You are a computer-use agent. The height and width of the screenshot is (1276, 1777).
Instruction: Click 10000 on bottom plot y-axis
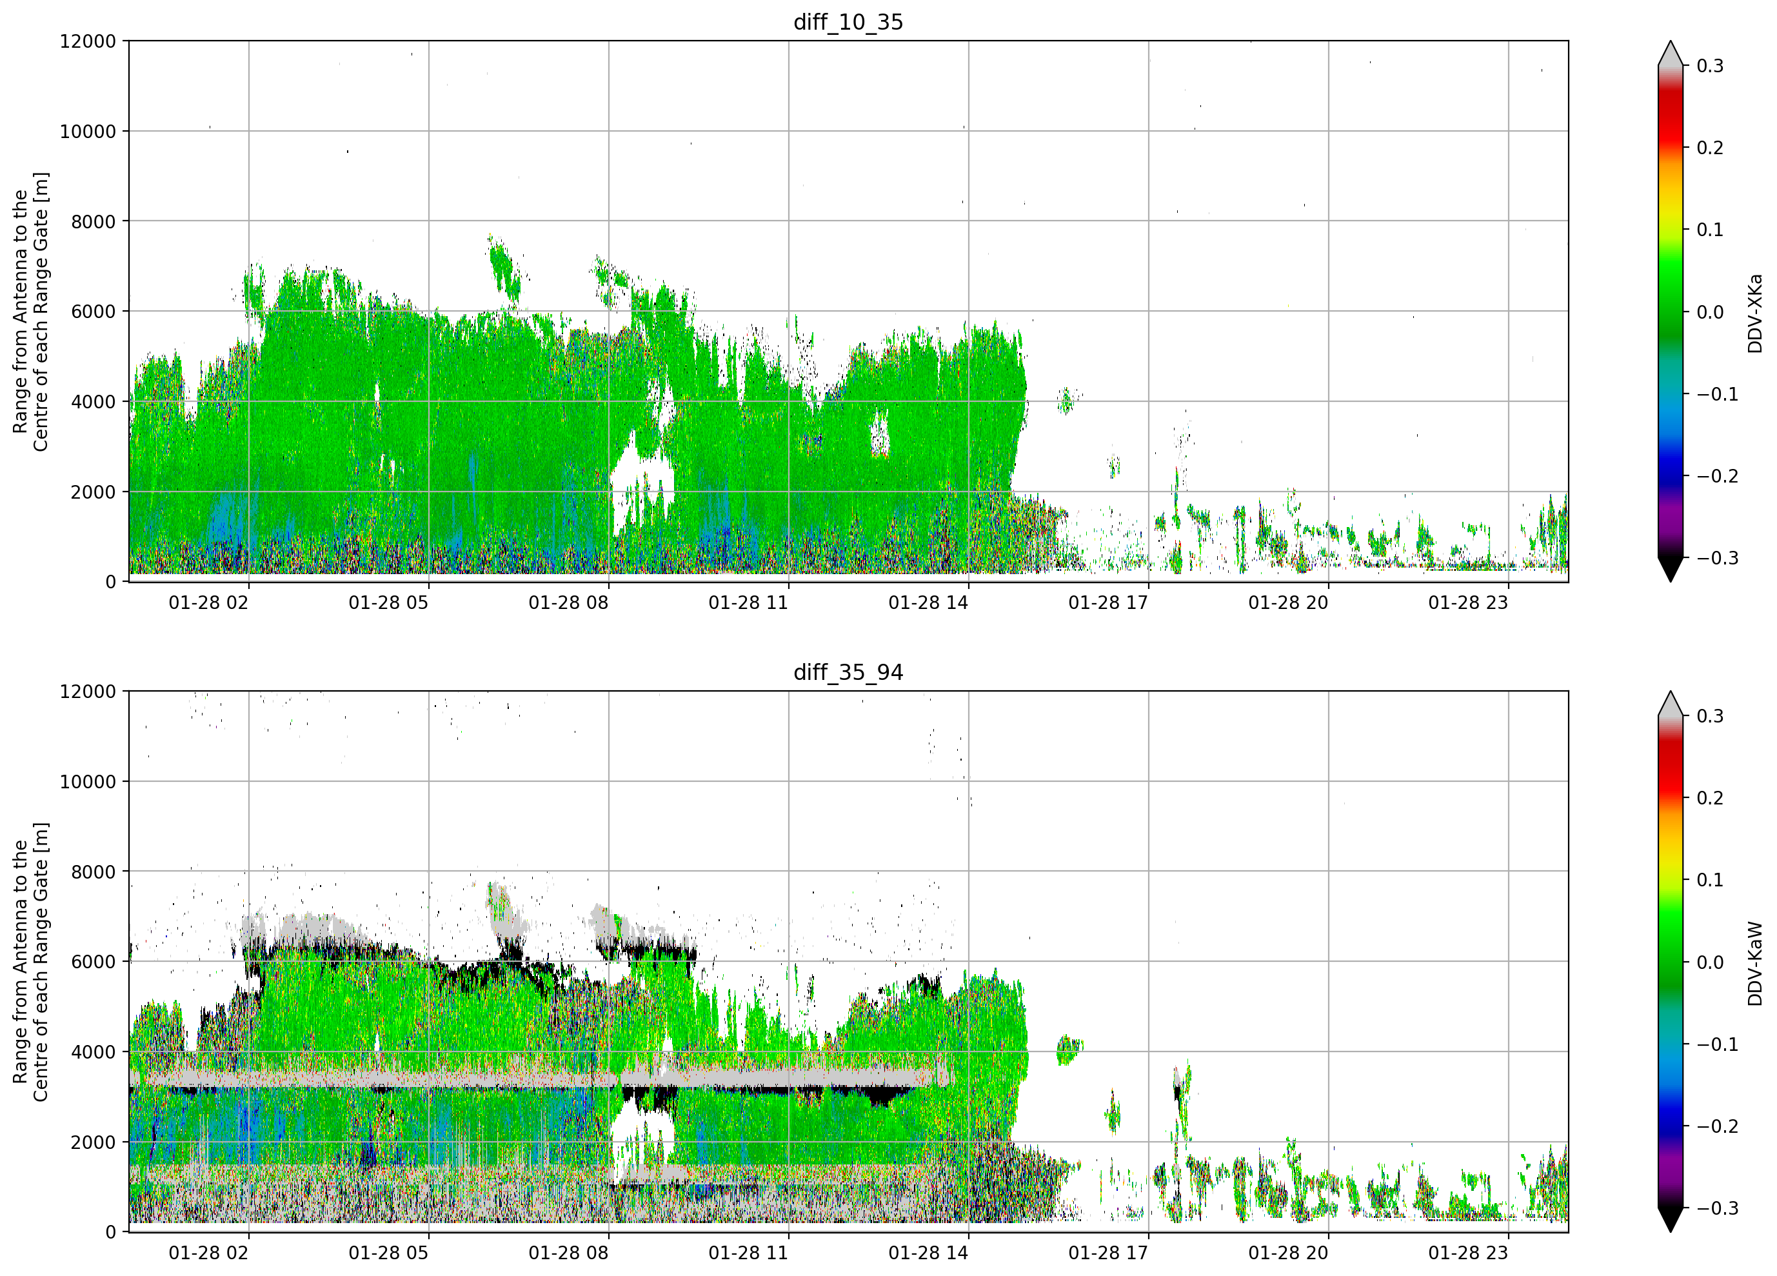point(88,781)
